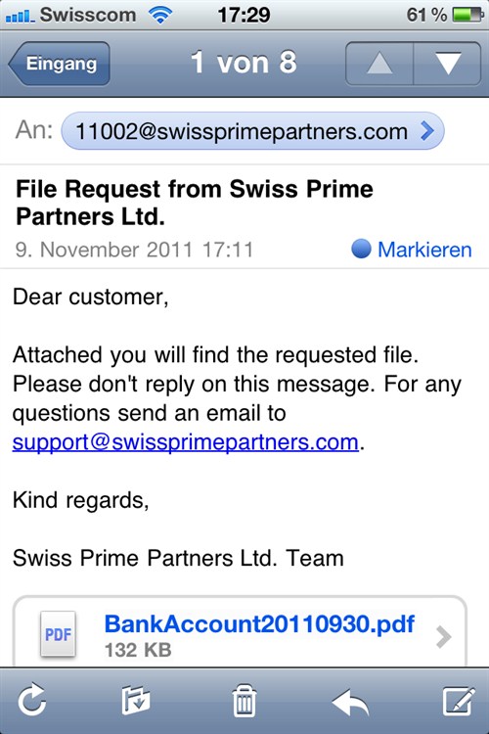Viewport: 489px width, 734px height.
Task: Open BankAccount20110930.pdf attachment
Action: coord(259,624)
